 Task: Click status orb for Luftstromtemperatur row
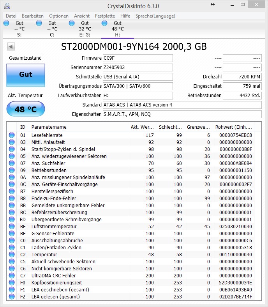coord(12,226)
